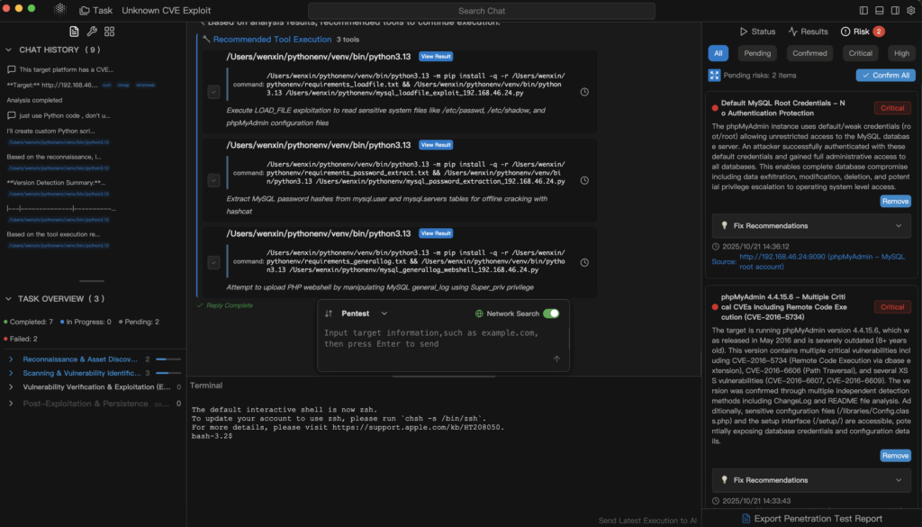Open the grid view icon in the sidebar
922x527 pixels.
tap(109, 32)
